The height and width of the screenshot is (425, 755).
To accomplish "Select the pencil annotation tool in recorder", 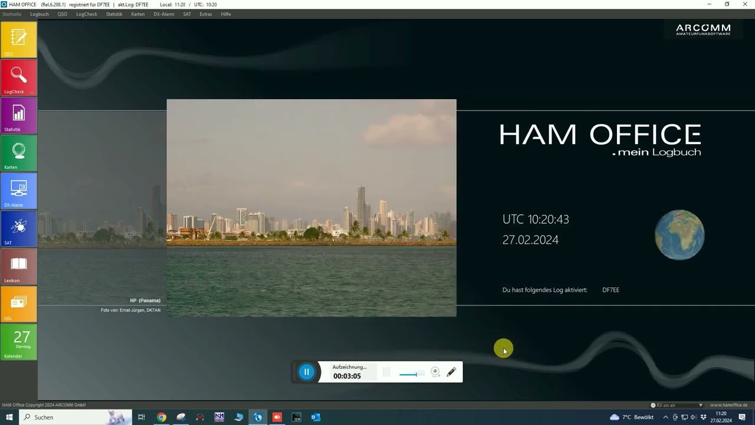I will click(x=451, y=372).
